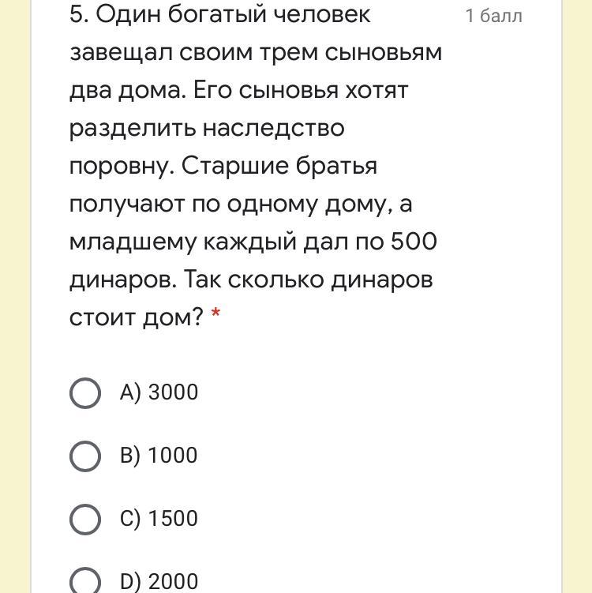Select the radio button for A) 3000
Screen dimensions: 592x593
click(x=85, y=392)
